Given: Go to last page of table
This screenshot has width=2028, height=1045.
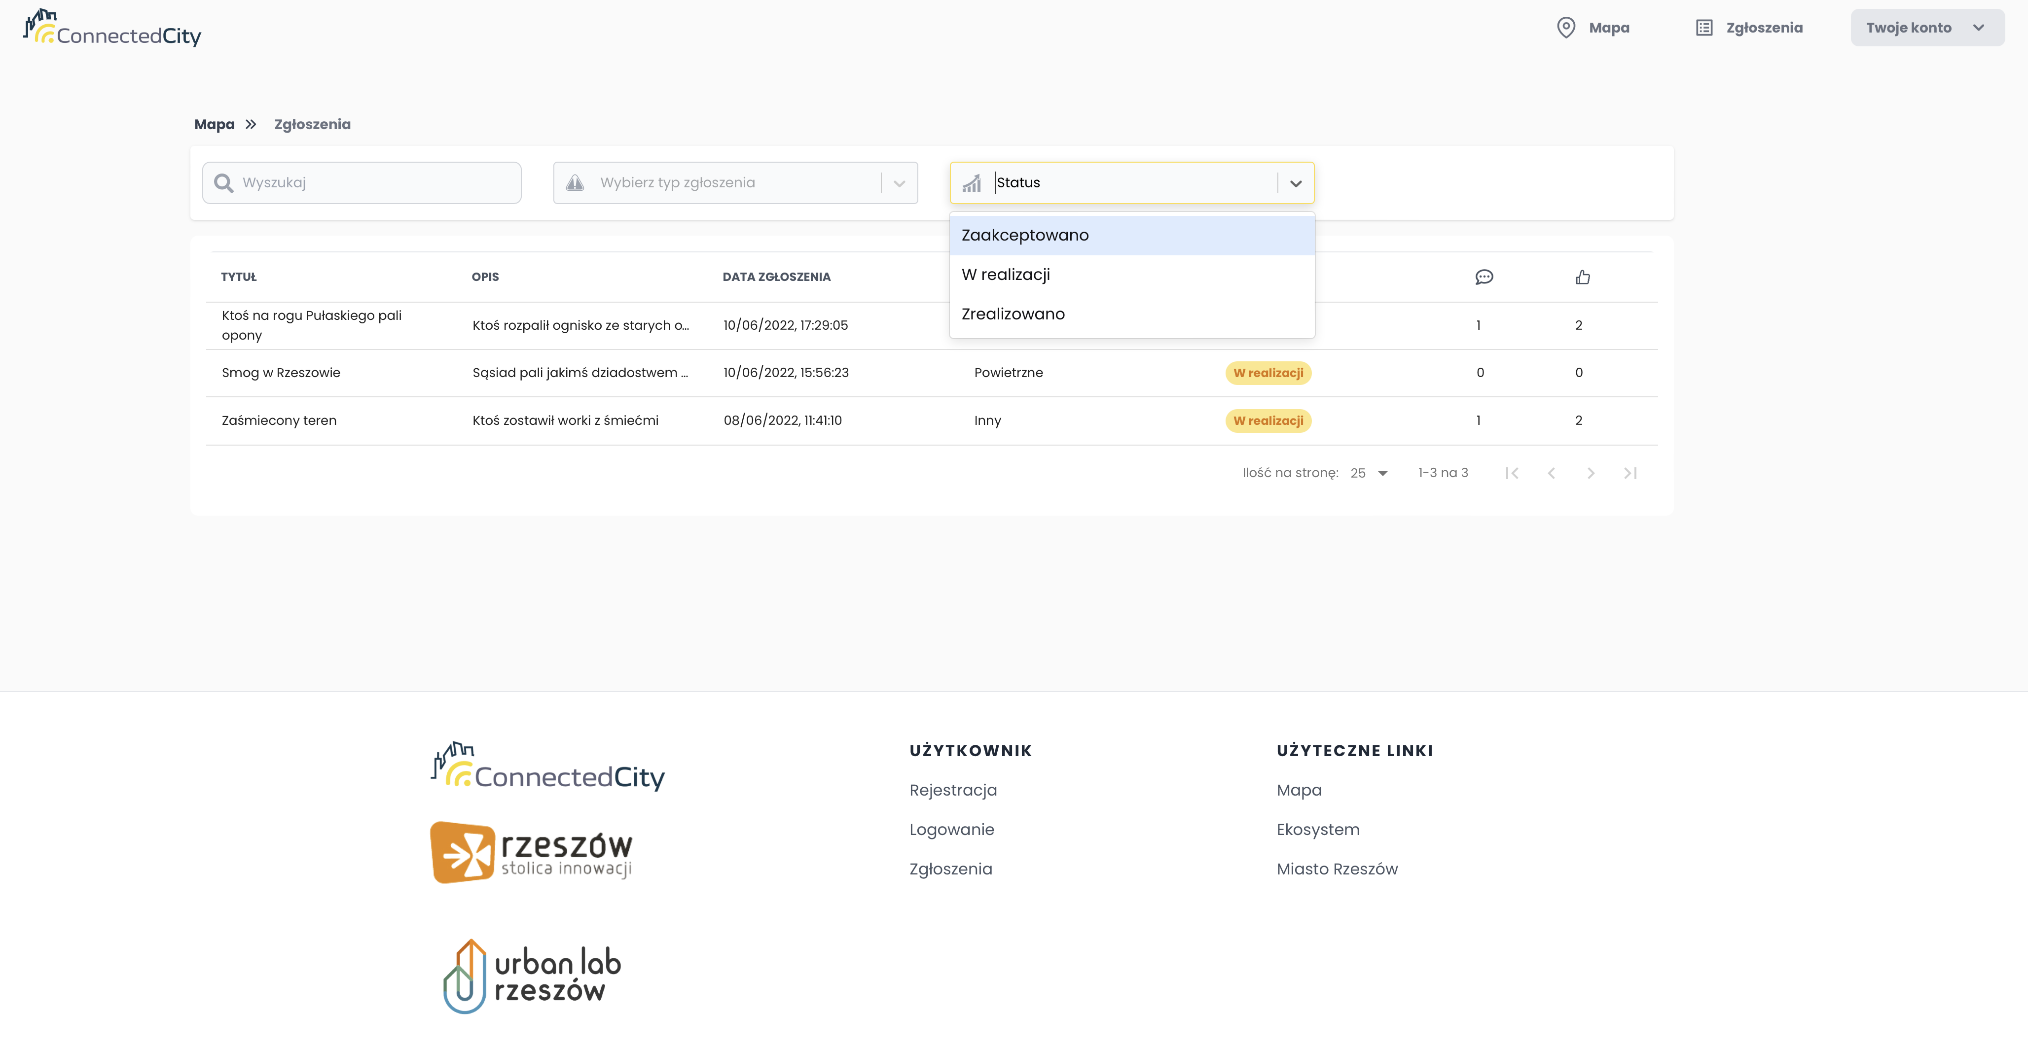Looking at the screenshot, I should (1630, 473).
